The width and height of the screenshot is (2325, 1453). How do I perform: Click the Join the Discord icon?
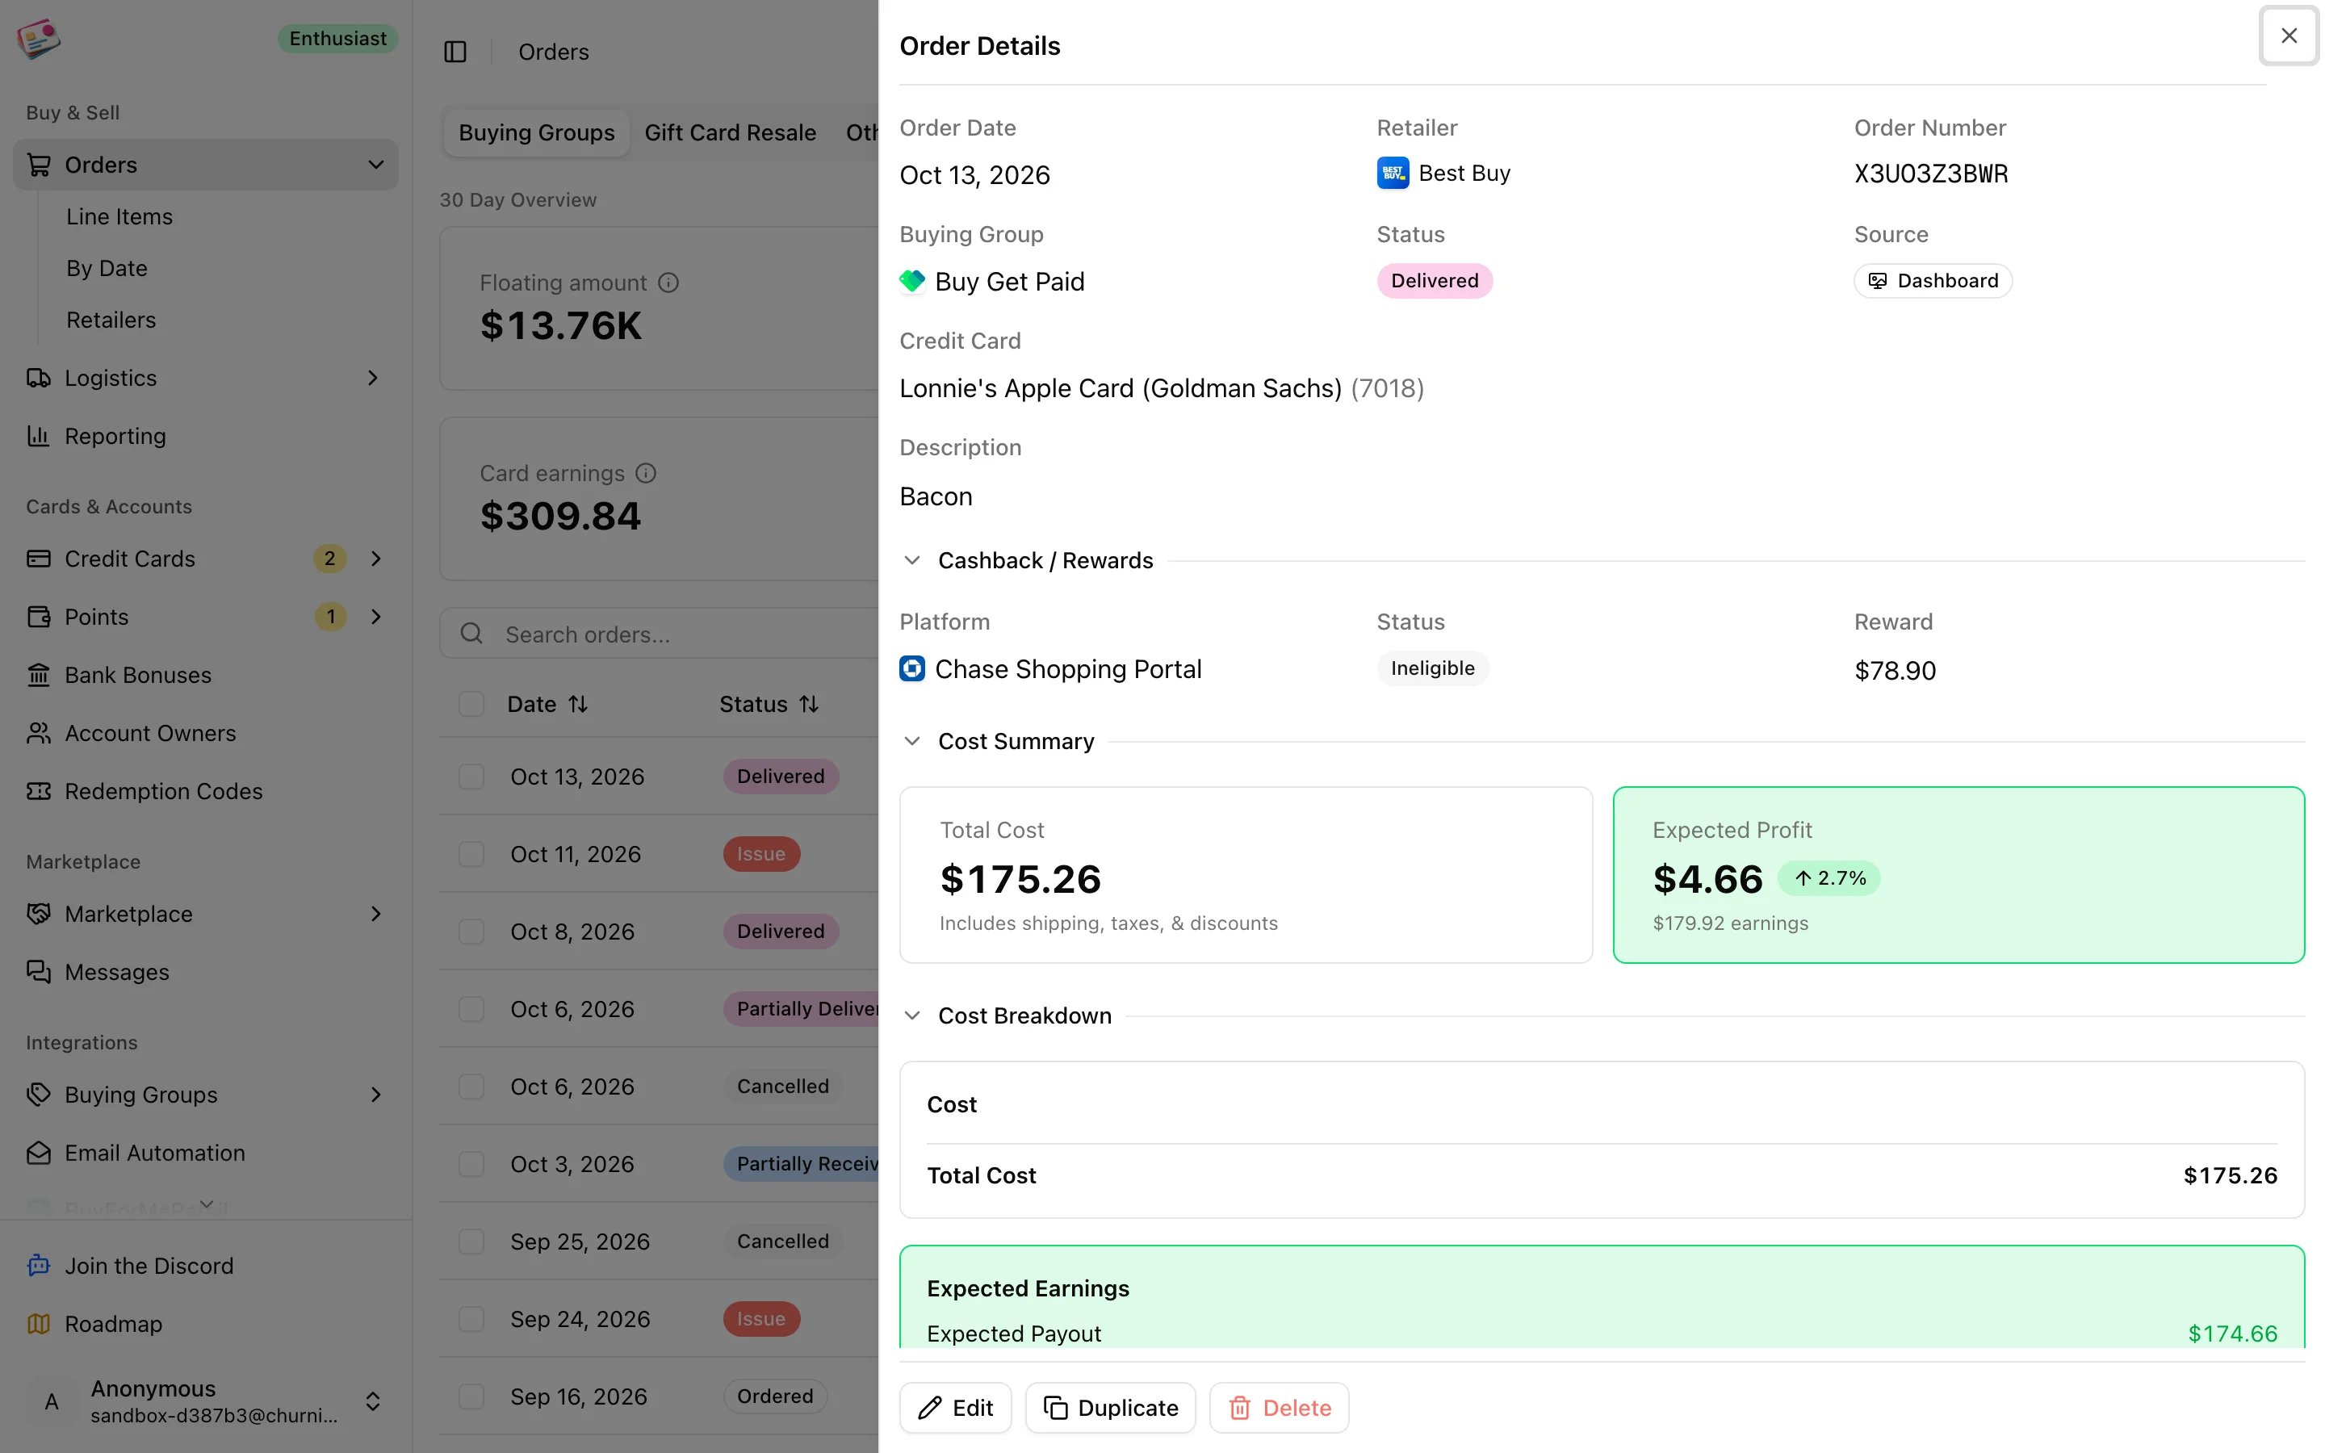pos(39,1266)
